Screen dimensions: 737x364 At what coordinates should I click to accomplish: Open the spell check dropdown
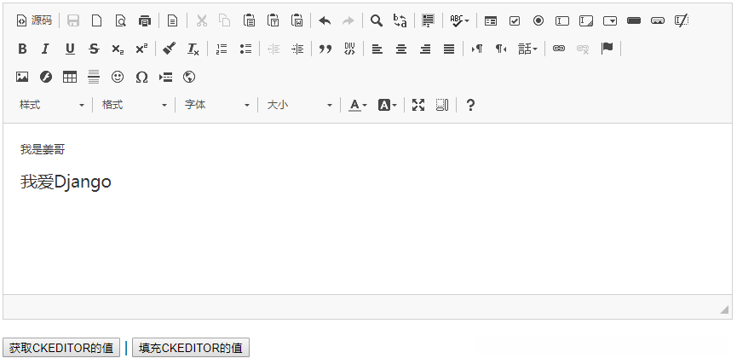pyautogui.click(x=459, y=20)
